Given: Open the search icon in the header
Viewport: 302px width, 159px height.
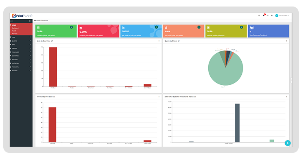Looking at the screenshot, I should pos(259,15).
